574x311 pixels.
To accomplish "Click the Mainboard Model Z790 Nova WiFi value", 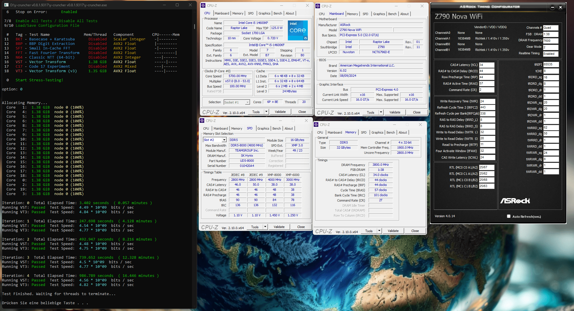I will click(x=366, y=30).
